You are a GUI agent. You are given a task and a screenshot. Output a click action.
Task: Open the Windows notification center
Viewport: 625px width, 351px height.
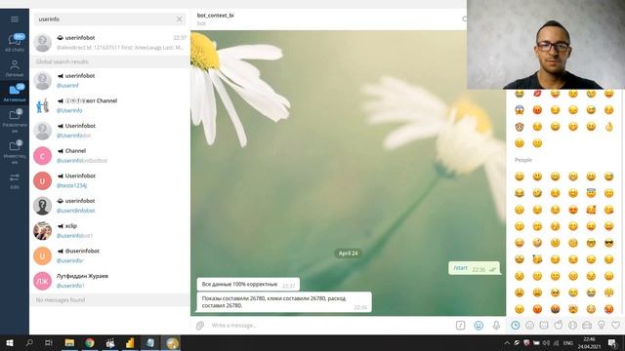coord(612,342)
